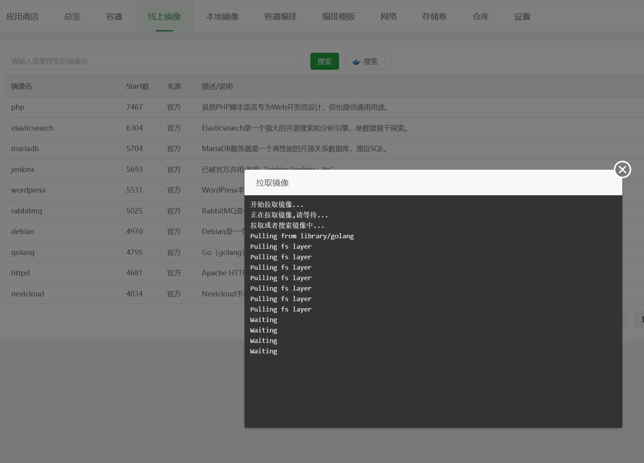The height and width of the screenshot is (463, 644).
Task: Open the 容器 tab
Action: point(114,17)
